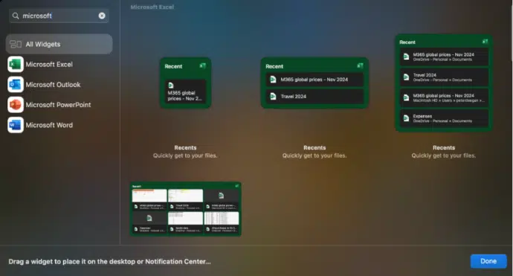Click Excel logo on medium Recent widget

(x=360, y=65)
